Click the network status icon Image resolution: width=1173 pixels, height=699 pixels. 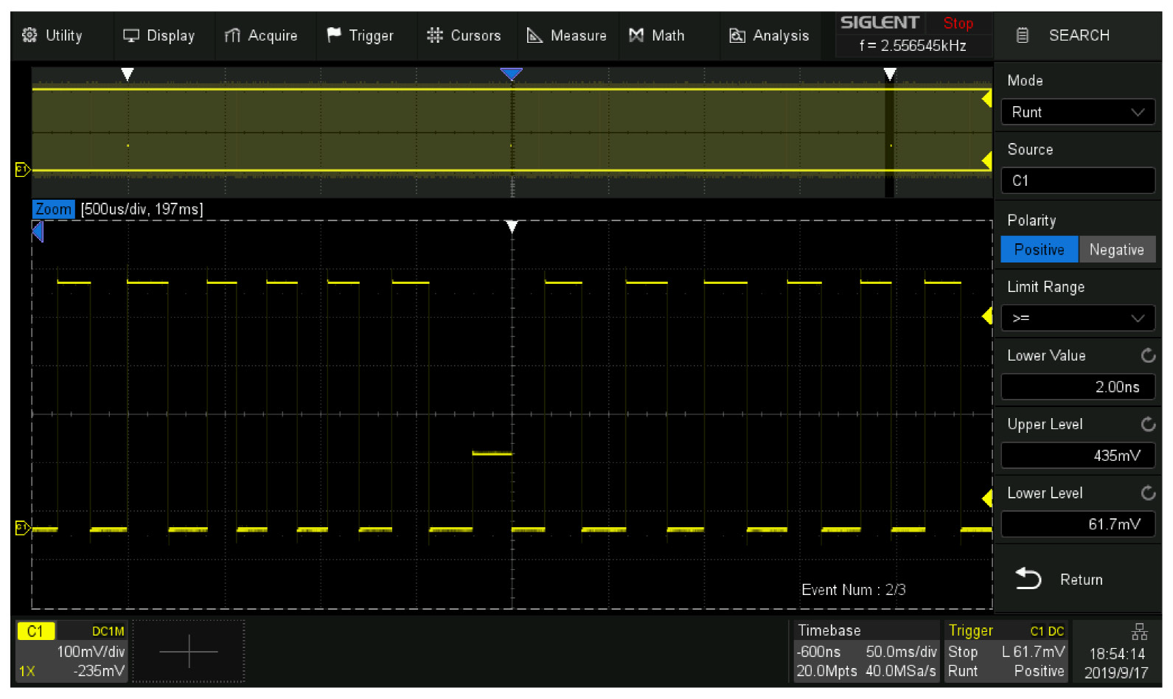point(1139,632)
